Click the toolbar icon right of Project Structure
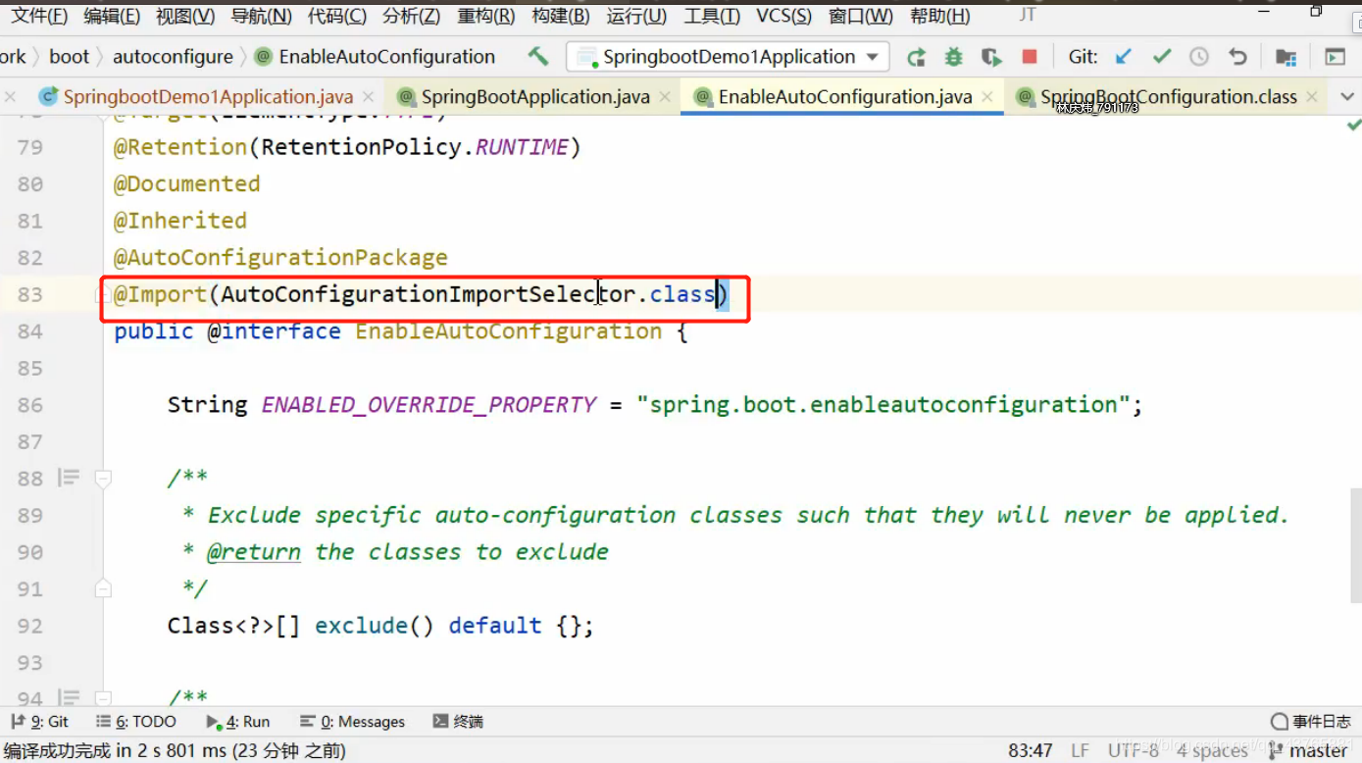The width and height of the screenshot is (1362, 763). [1335, 57]
